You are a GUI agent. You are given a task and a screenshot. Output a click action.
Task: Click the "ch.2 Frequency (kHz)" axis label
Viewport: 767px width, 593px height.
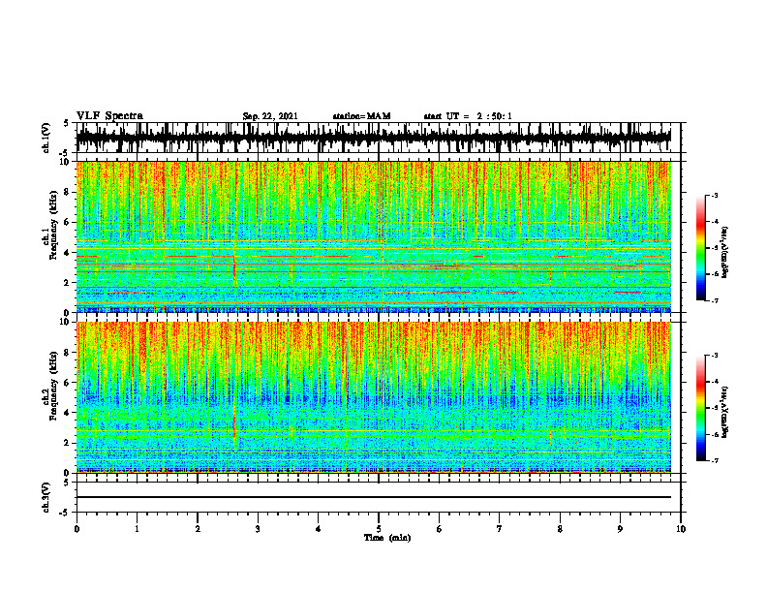[x=50, y=386]
